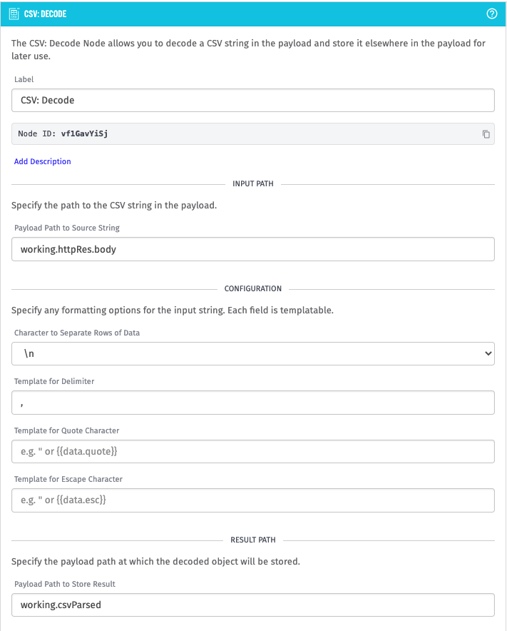This screenshot has height=631, width=507.
Task: Select the Node ID value vf1GavYiSj
Action: [84, 133]
